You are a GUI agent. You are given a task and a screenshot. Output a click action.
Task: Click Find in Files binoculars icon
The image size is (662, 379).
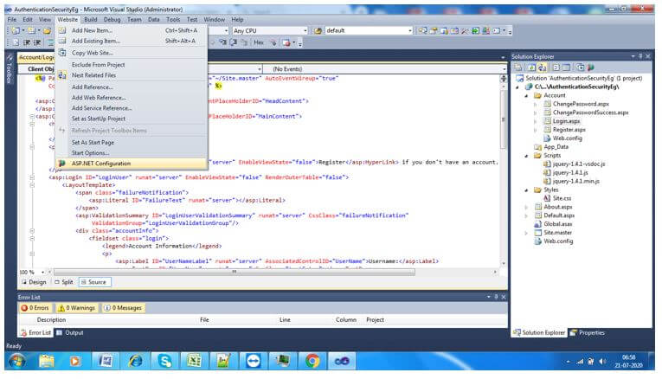pyautogui.click(x=318, y=31)
